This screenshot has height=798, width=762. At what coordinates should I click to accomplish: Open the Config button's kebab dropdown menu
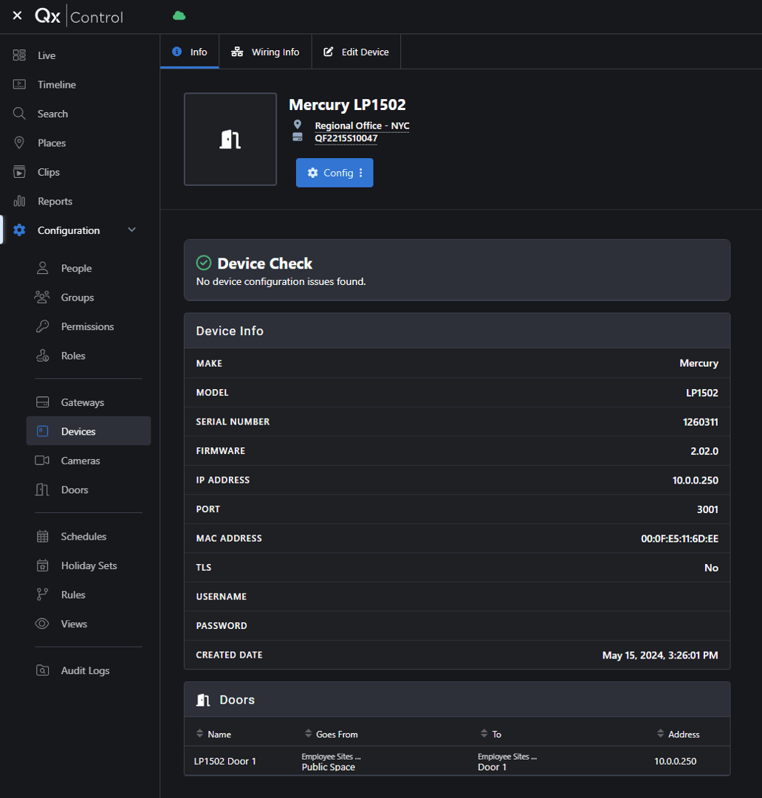pos(360,172)
